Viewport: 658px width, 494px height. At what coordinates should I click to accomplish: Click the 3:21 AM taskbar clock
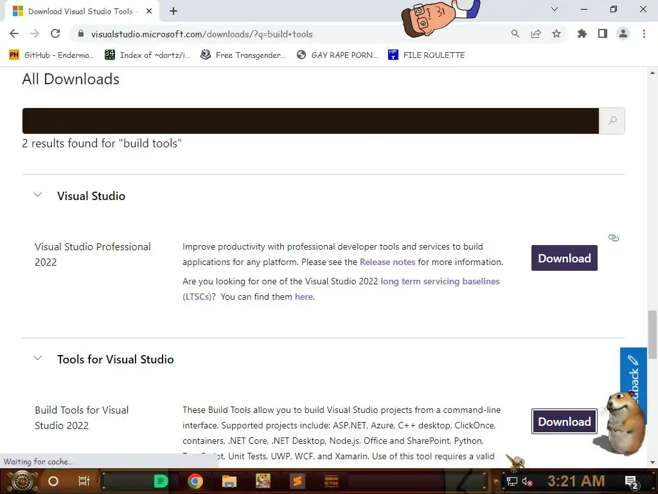pos(576,481)
